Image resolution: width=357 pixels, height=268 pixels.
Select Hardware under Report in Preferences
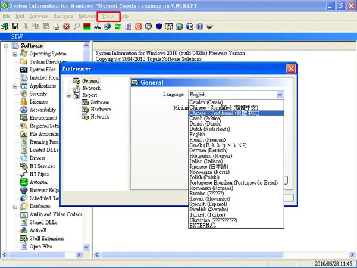pyautogui.click(x=101, y=110)
